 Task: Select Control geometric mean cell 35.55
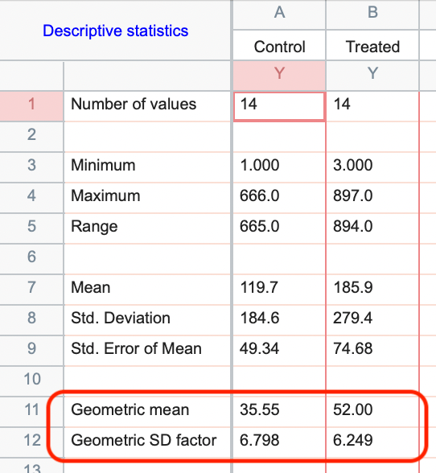click(279, 412)
